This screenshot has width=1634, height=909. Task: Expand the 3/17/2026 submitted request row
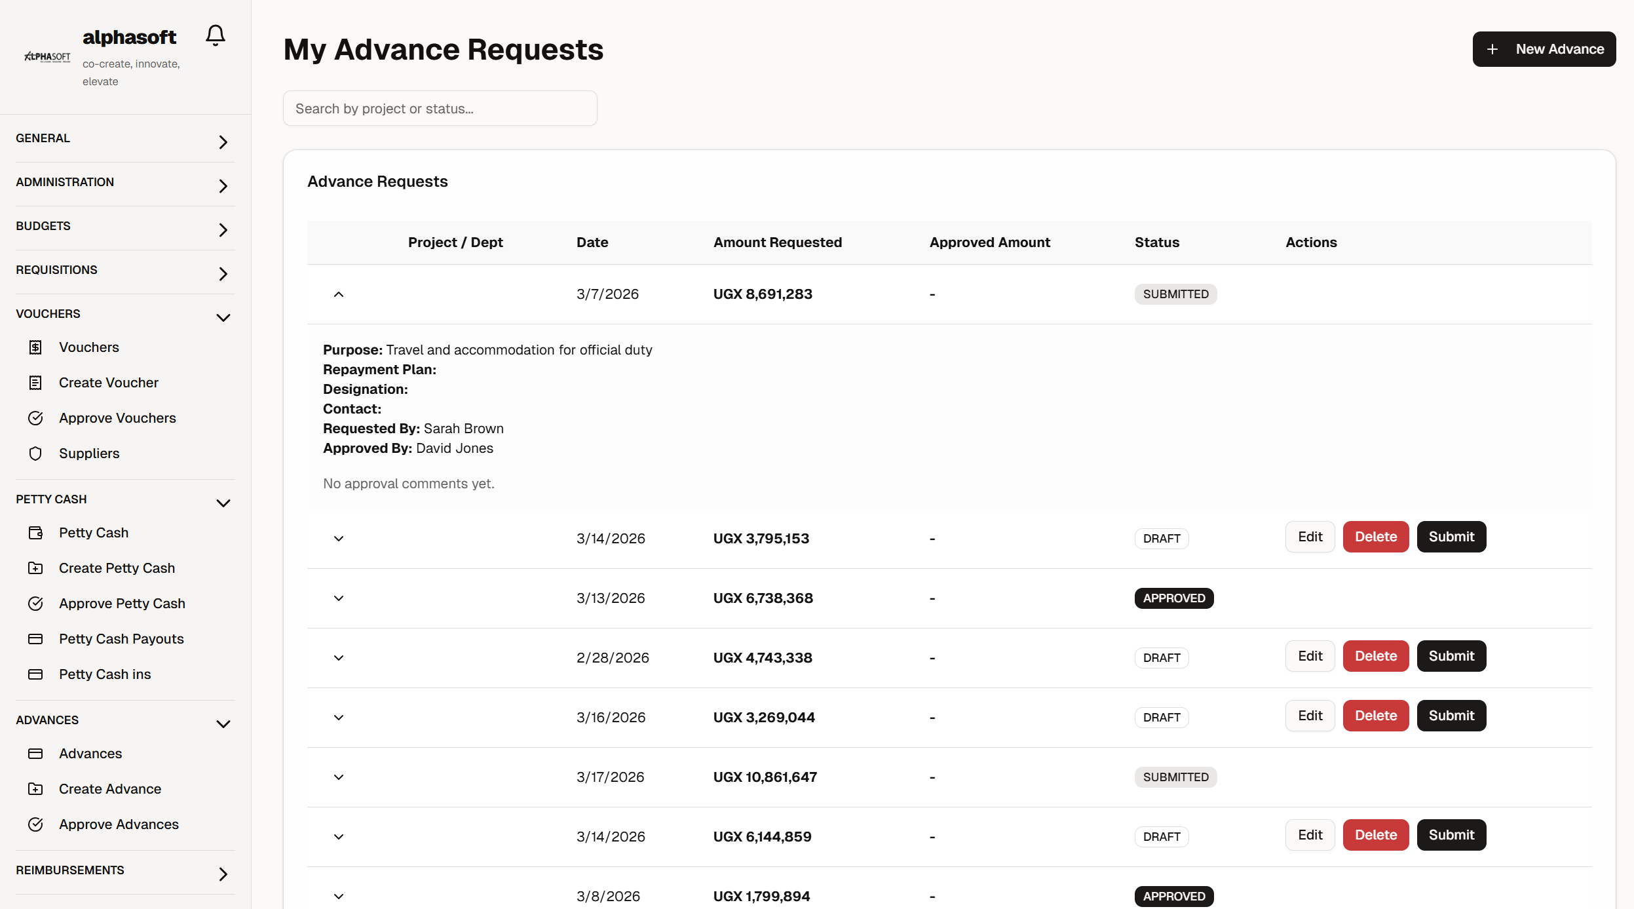coord(338,777)
